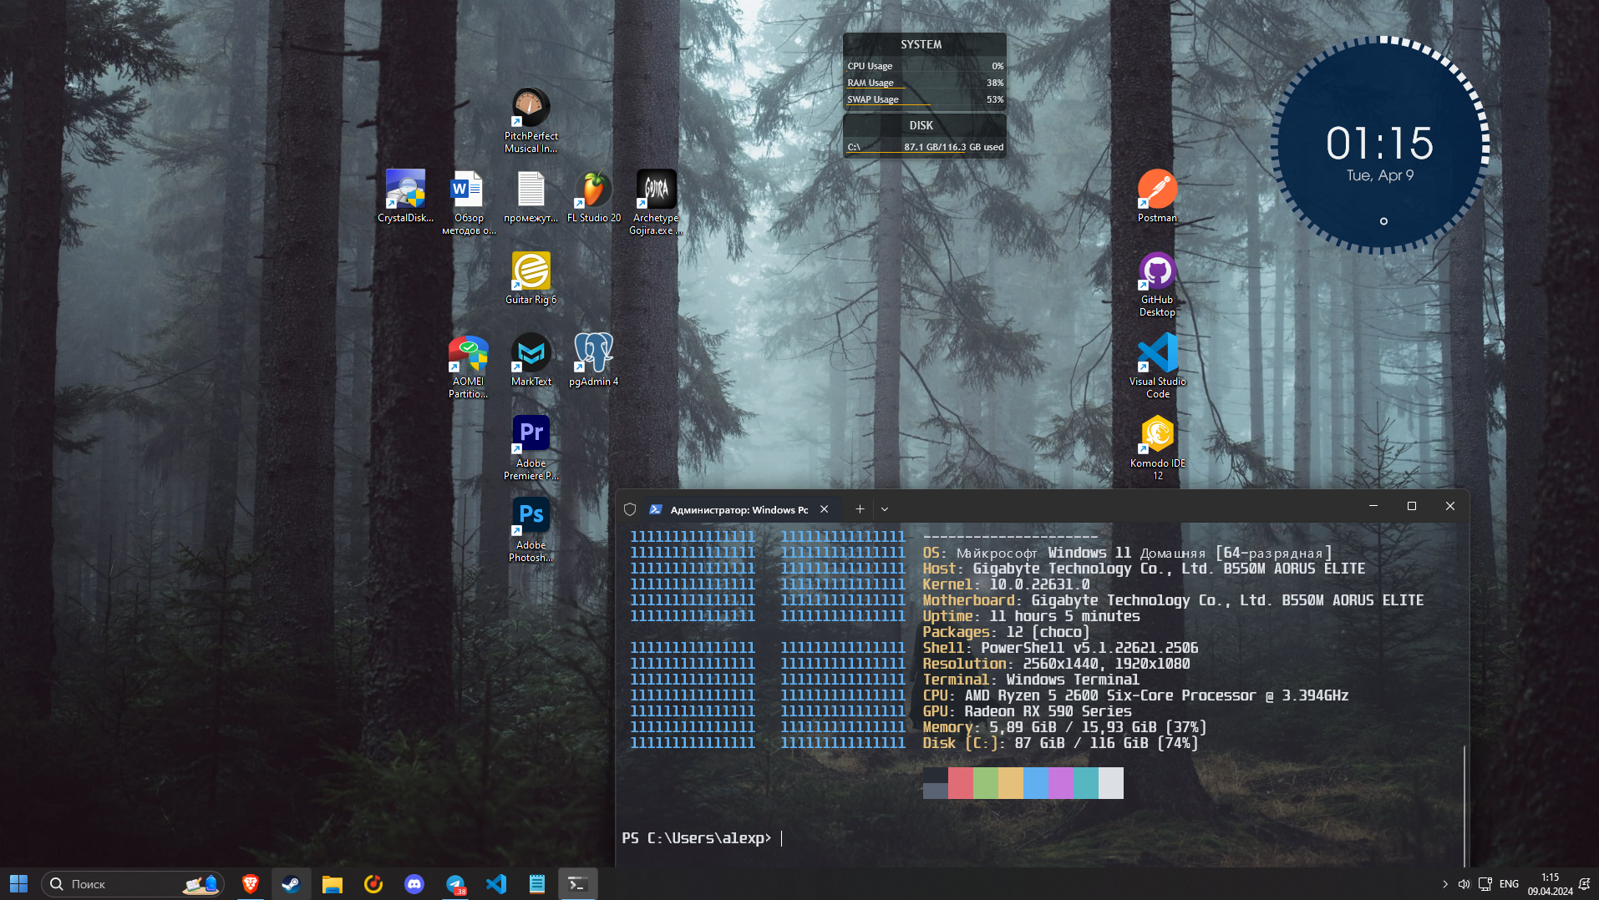This screenshot has width=1599, height=900.
Task: Open the PitchPerfect Musical Instrument desktop shortcut
Action: click(530, 120)
